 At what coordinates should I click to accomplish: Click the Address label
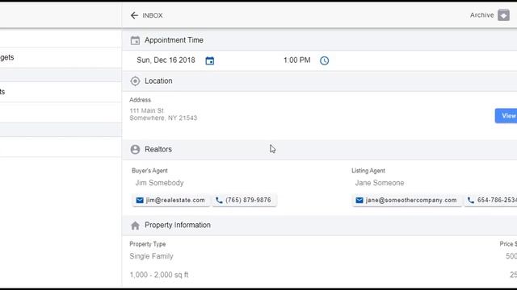click(140, 100)
